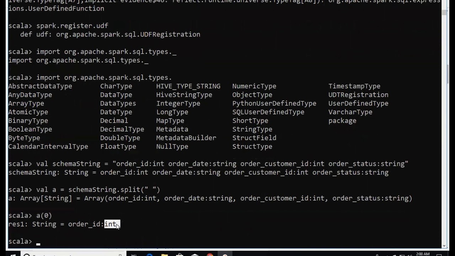Click 'DataType' in completion list
455x256 pixels.
(116, 95)
